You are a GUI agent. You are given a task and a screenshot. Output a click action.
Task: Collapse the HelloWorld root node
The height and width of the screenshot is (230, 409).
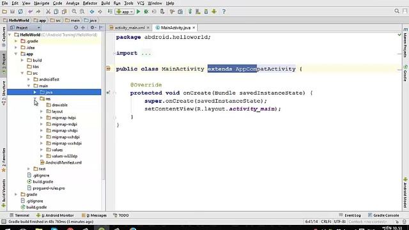(x=10, y=34)
